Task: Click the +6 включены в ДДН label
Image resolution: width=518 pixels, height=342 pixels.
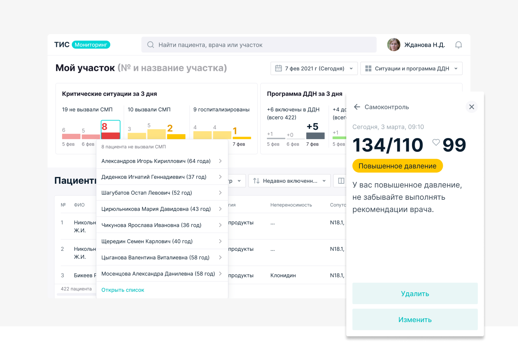Action: click(293, 110)
